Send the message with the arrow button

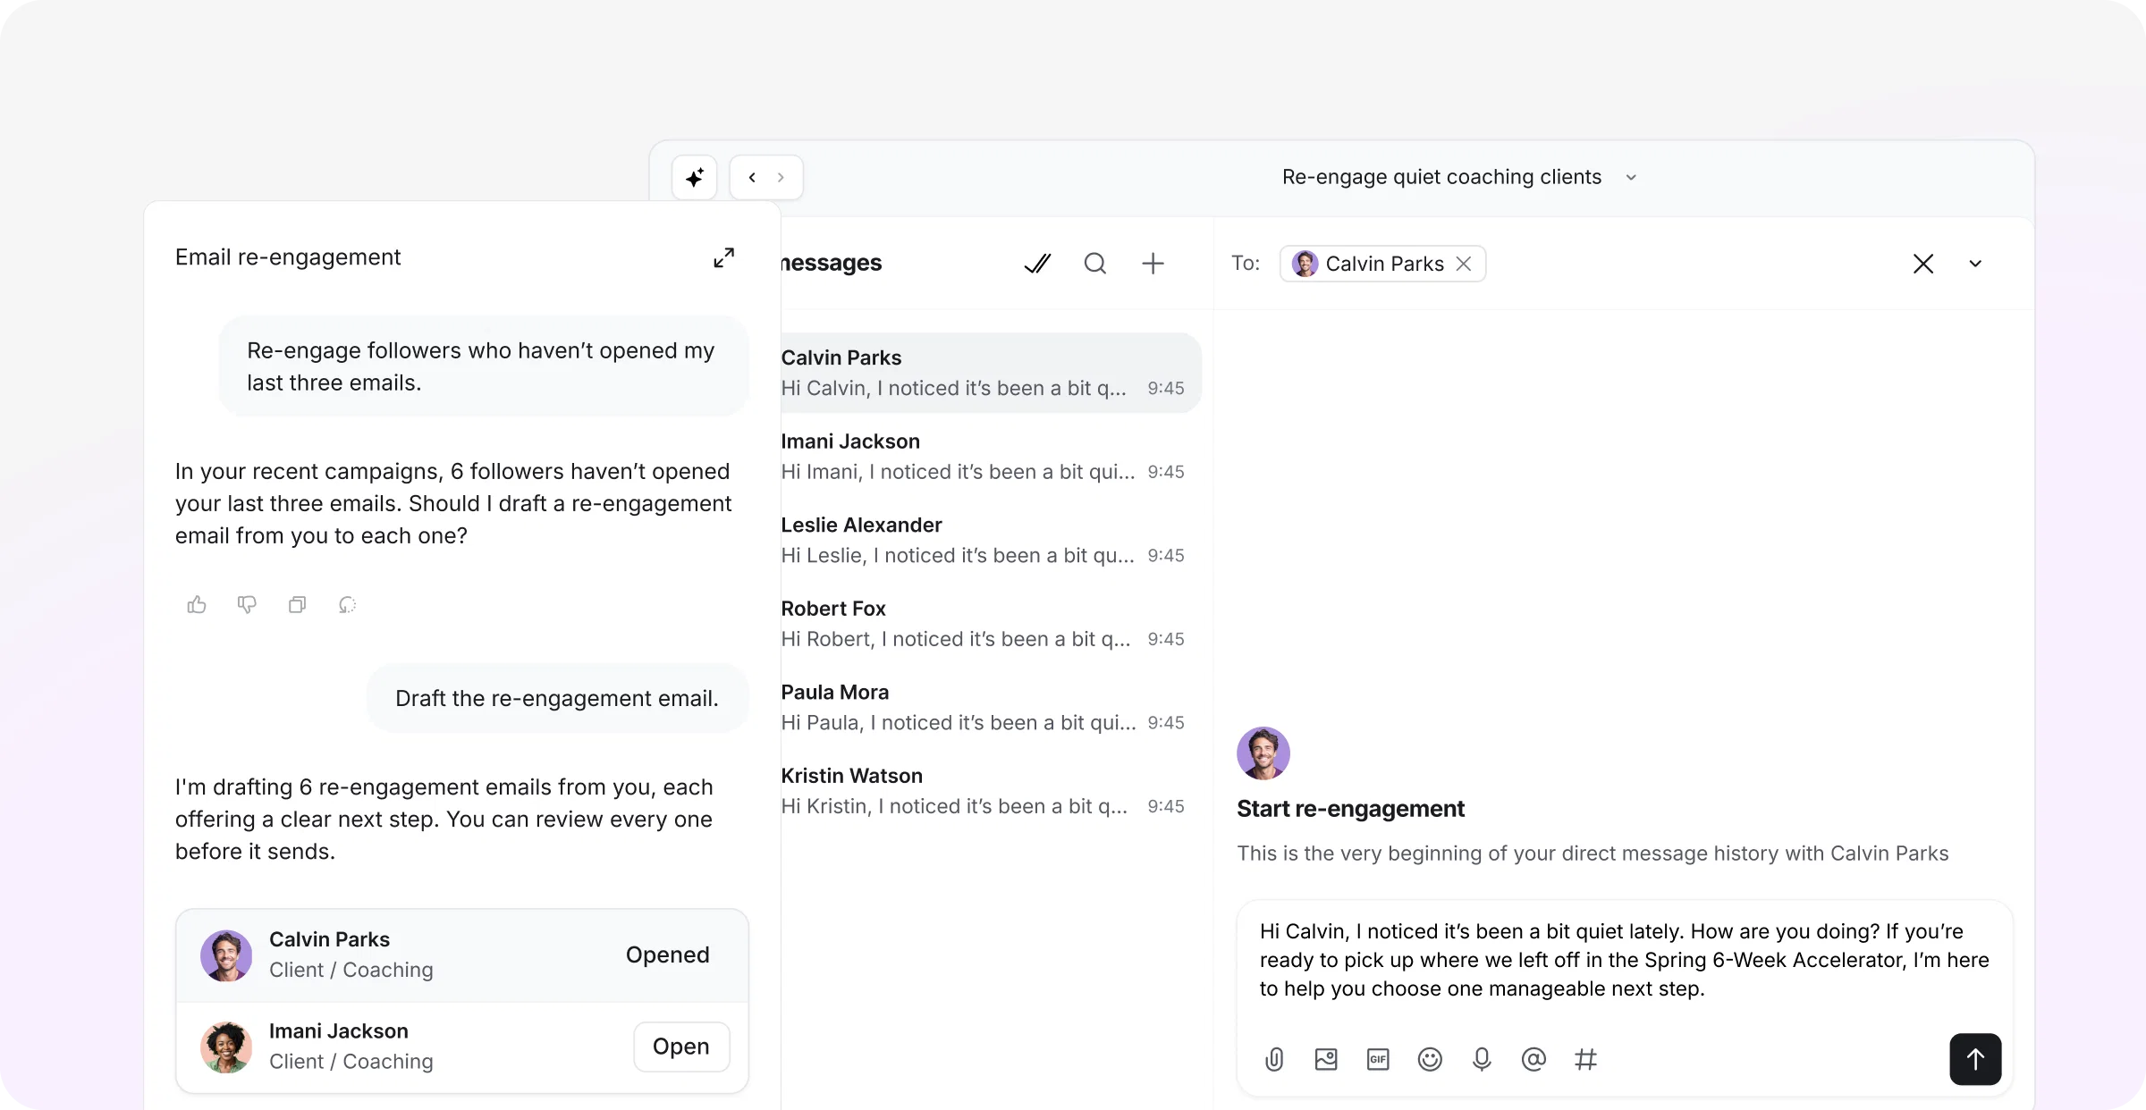point(1975,1059)
